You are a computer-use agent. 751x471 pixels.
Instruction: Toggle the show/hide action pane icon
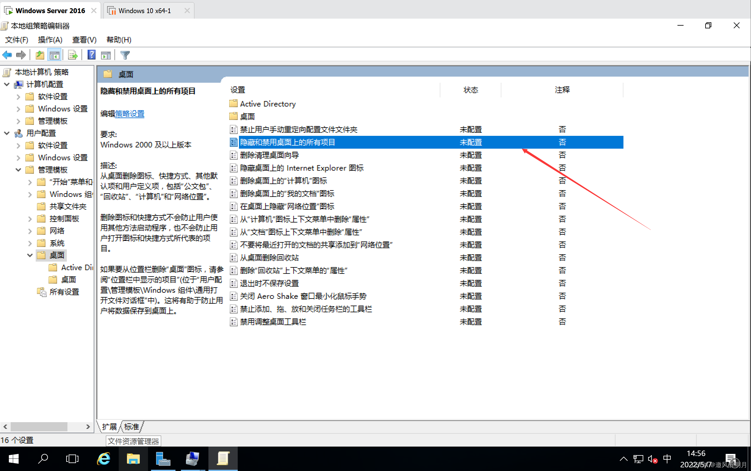[106, 55]
